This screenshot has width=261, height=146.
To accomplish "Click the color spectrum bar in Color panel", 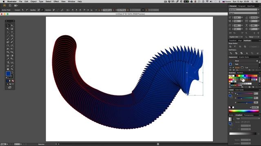I will tap(244, 111).
